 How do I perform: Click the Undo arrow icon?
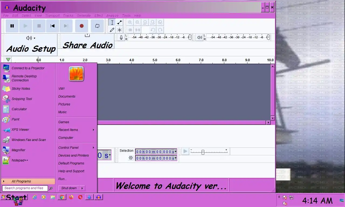tap(153, 30)
